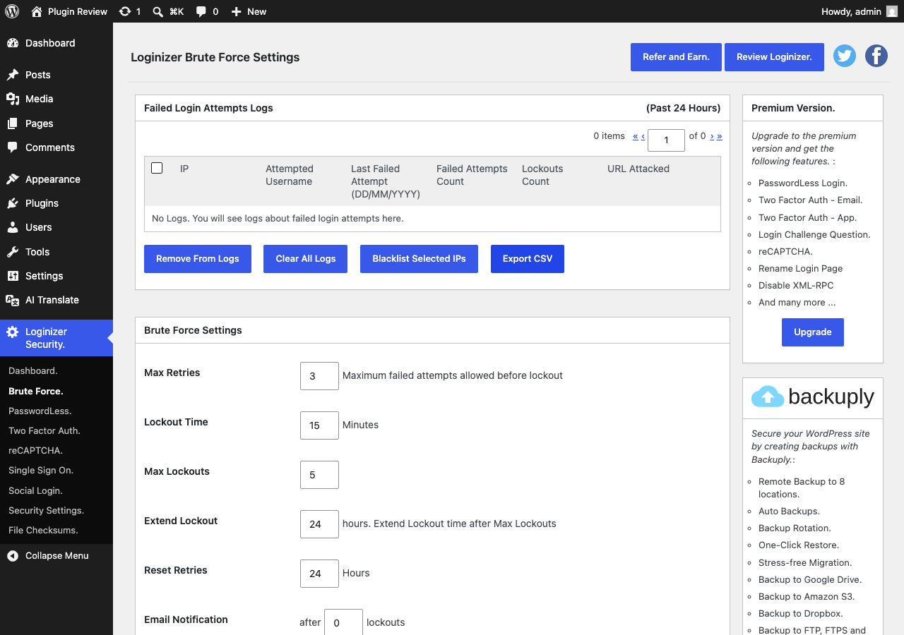Go to first page of logs link
The height and width of the screenshot is (635, 904).
(x=636, y=136)
